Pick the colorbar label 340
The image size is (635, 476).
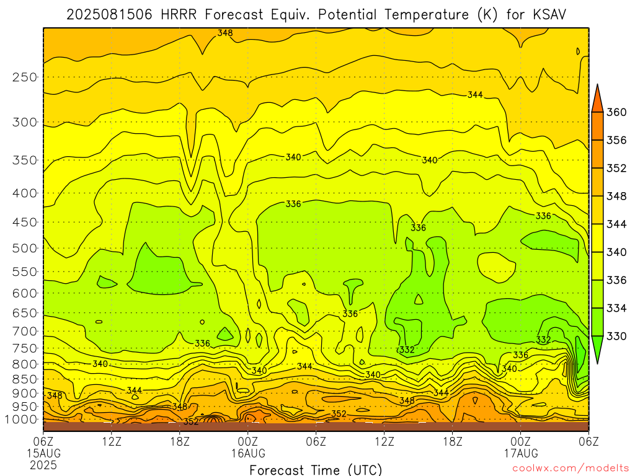tap(616, 252)
